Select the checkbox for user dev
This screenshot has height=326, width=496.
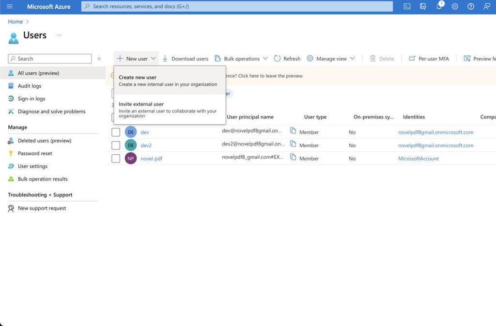click(116, 132)
